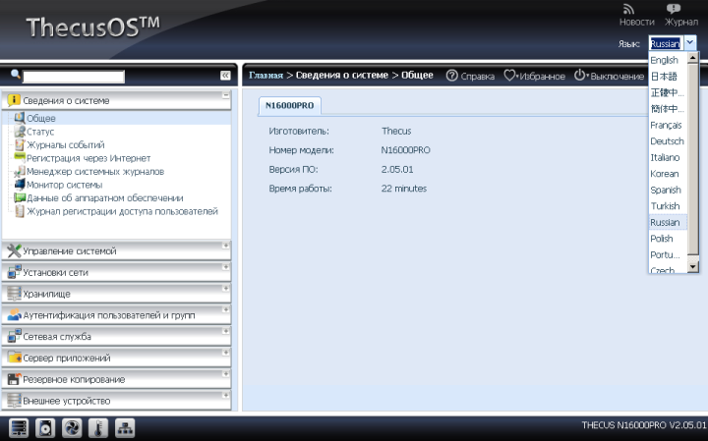Viewport: 708px width, 441px height.
Task: Click the language list scrollbar down arrow
Action: (692, 267)
